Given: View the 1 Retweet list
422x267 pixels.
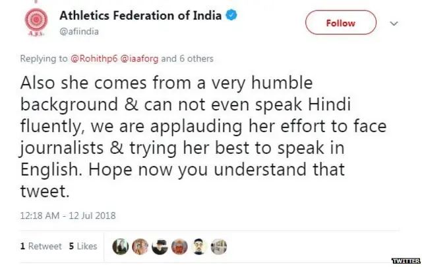Looking at the screenshot, I should 40,247.
